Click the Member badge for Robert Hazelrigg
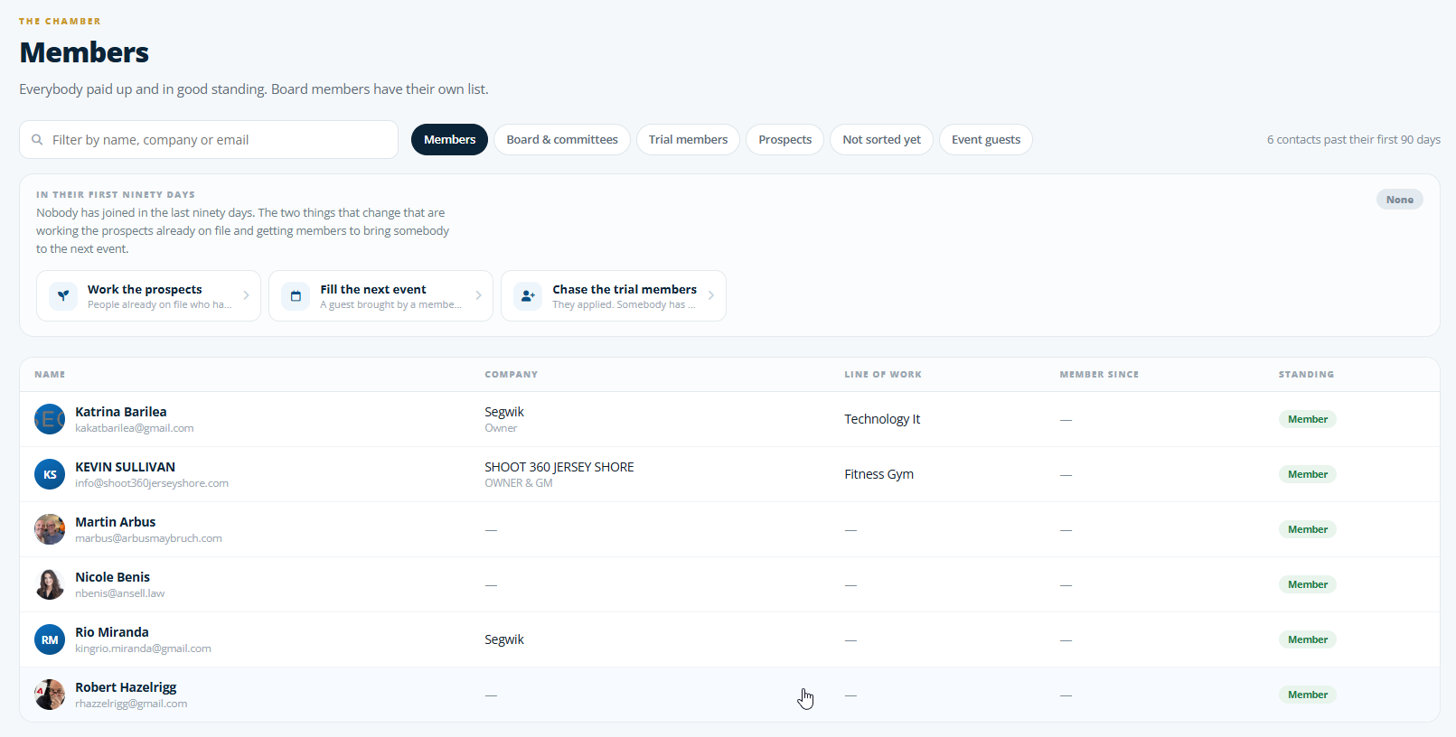Image resolution: width=1456 pixels, height=737 pixels. (x=1307, y=695)
